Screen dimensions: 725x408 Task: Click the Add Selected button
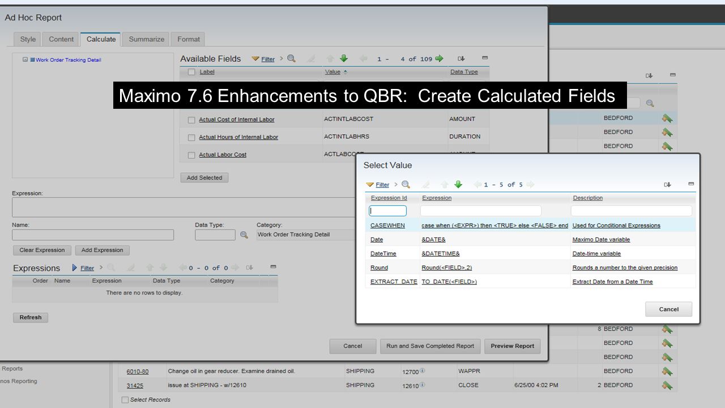tap(204, 177)
